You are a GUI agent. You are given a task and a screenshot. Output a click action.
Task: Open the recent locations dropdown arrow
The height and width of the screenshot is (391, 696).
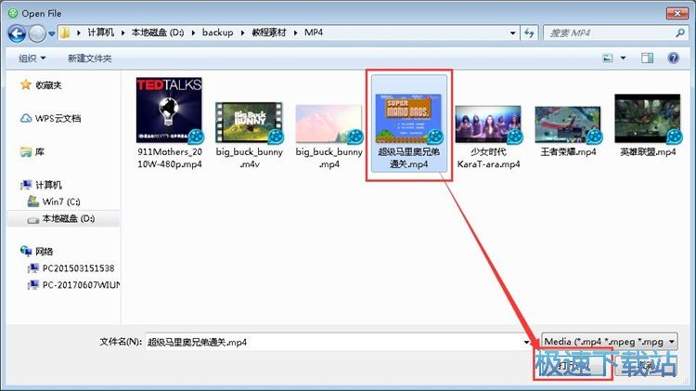click(x=51, y=33)
